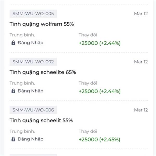Click Đăng Nhập link for scheelit 55%
Image resolution: width=156 pixels, height=156 pixels.
[x=30, y=139]
